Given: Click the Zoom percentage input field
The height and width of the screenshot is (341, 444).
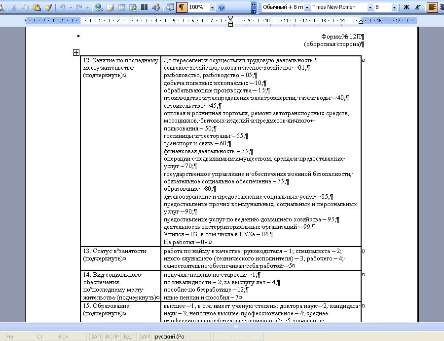Looking at the screenshot, I should [198, 7].
